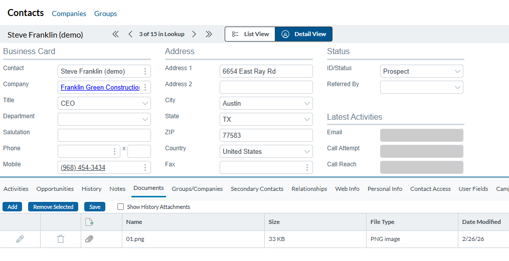The width and height of the screenshot is (509, 261).
Task: Open the Groups link
Action: click(105, 14)
